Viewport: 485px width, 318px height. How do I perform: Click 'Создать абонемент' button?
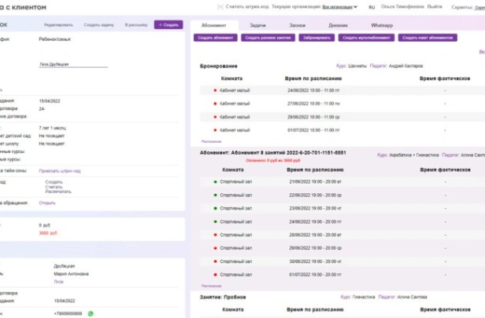(x=215, y=38)
